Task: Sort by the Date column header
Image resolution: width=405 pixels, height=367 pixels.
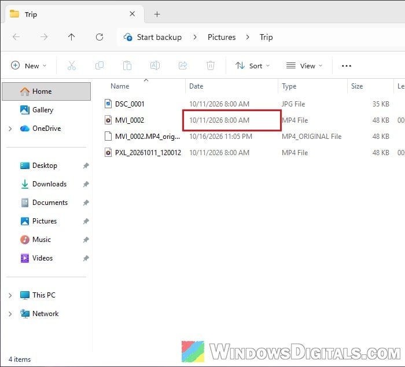Action: (x=196, y=86)
